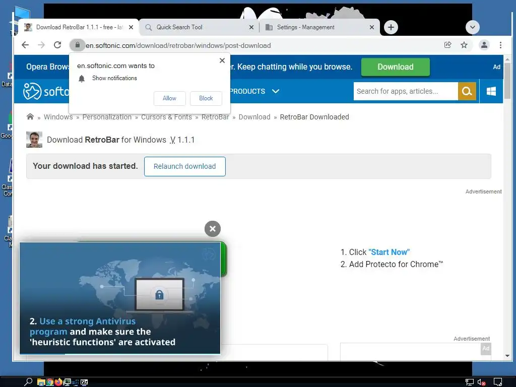This screenshot has width=516, height=387.
Task: Click the scrollbar up arrow
Action: (x=507, y=59)
